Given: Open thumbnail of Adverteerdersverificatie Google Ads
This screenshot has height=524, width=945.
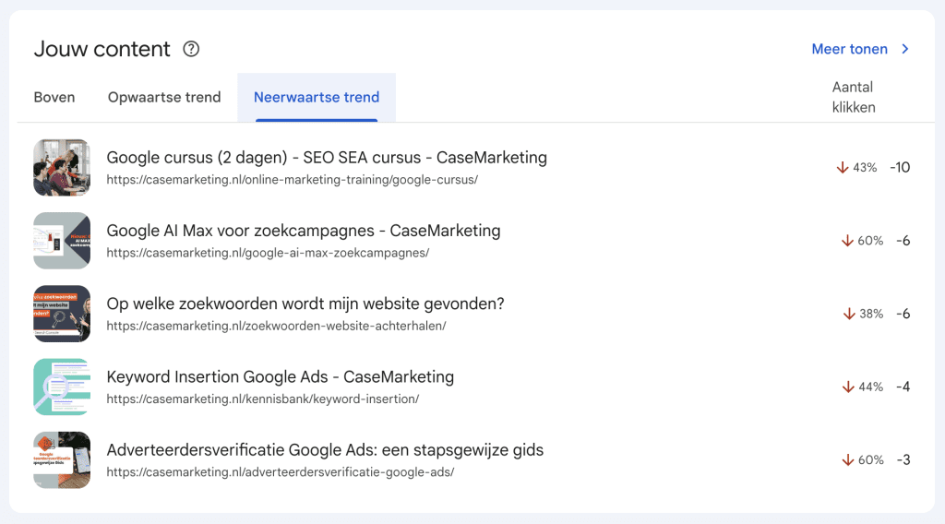Looking at the screenshot, I should (x=62, y=459).
